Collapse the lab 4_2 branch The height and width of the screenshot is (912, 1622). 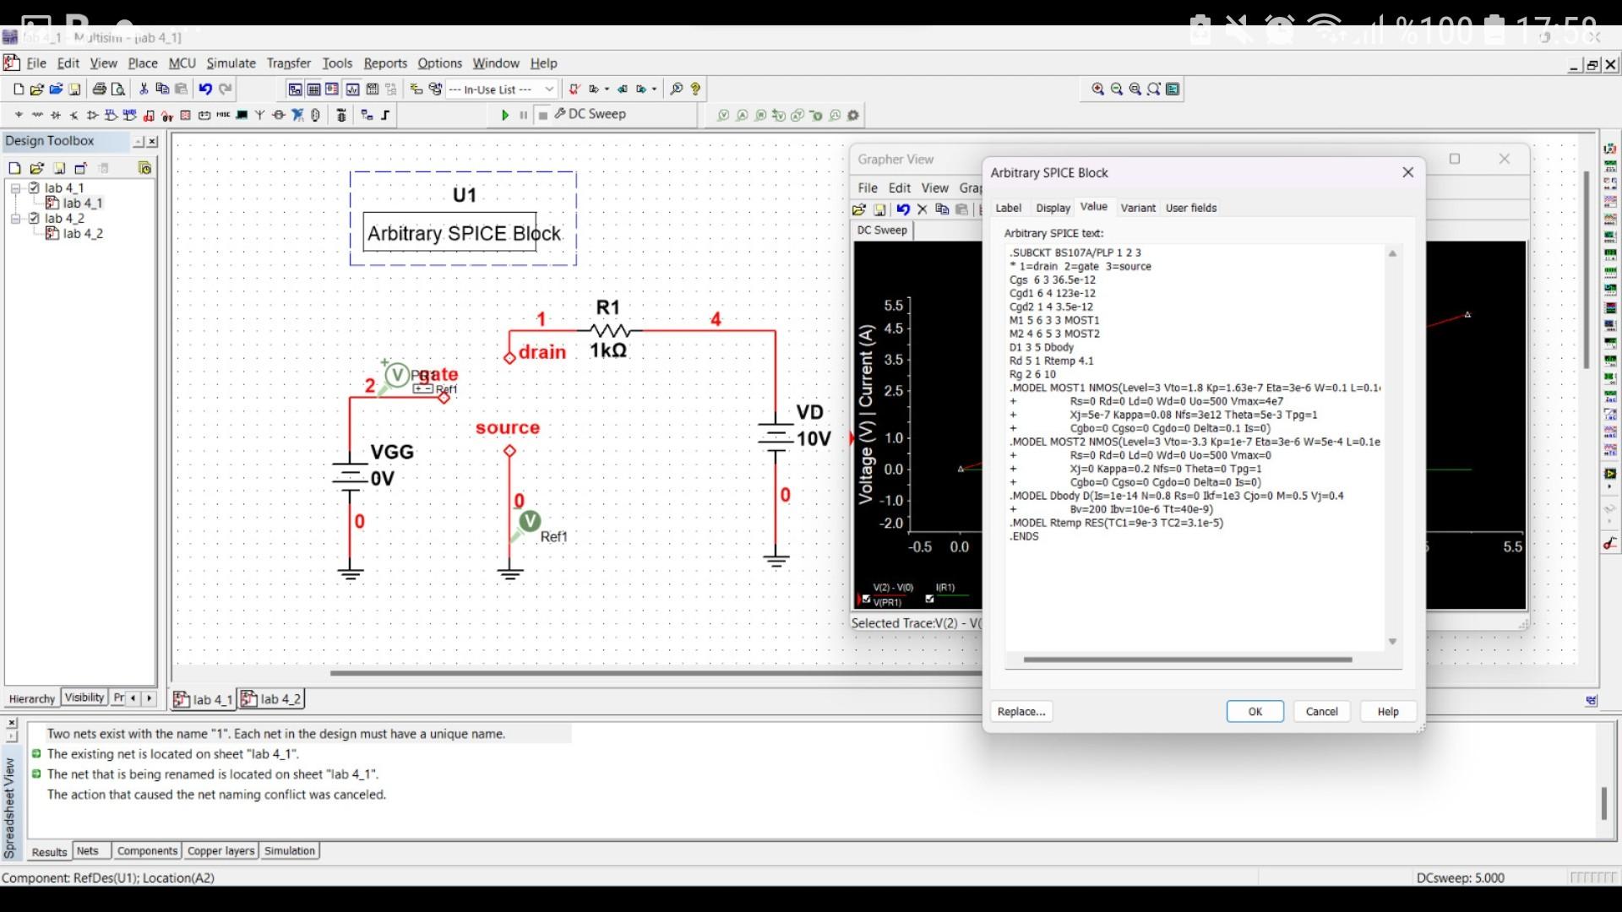[x=15, y=218]
